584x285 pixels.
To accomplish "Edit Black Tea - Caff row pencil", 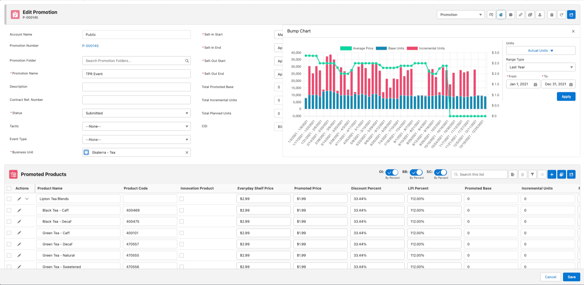I will coord(19,211).
